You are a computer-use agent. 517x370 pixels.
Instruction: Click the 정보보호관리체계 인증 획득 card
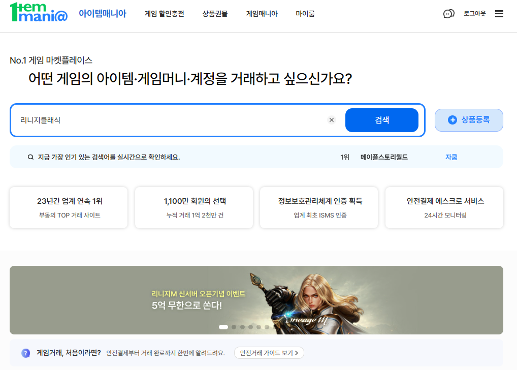click(x=319, y=207)
